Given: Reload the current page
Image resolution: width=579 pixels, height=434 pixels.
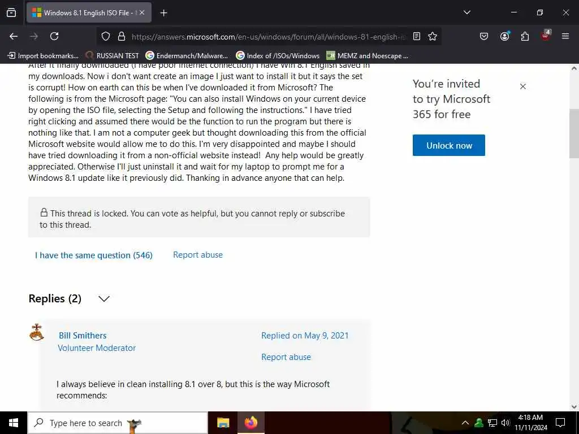Looking at the screenshot, I should [54, 36].
